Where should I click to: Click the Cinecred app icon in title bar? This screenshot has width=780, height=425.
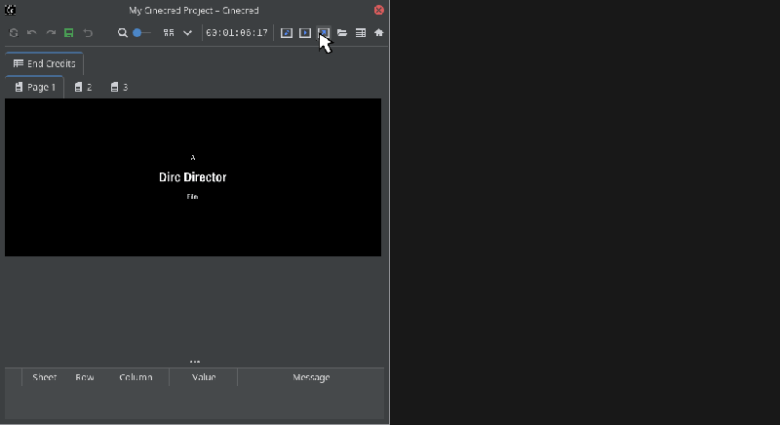point(10,10)
